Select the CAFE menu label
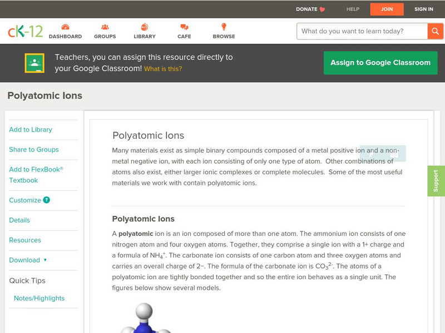445x333 pixels. [x=184, y=37]
